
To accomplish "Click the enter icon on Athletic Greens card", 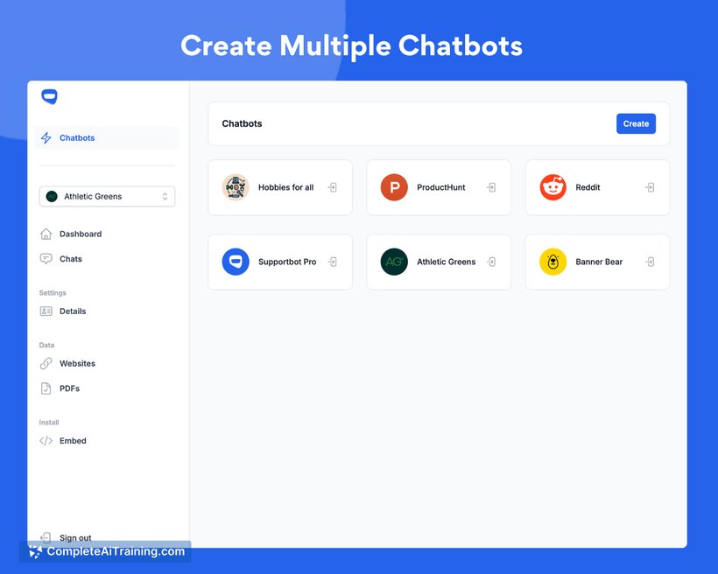I will tap(491, 262).
